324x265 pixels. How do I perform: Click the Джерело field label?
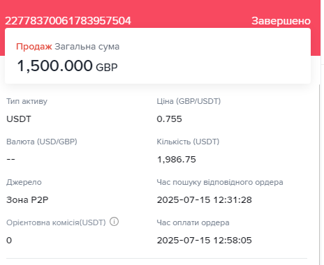point(24,182)
